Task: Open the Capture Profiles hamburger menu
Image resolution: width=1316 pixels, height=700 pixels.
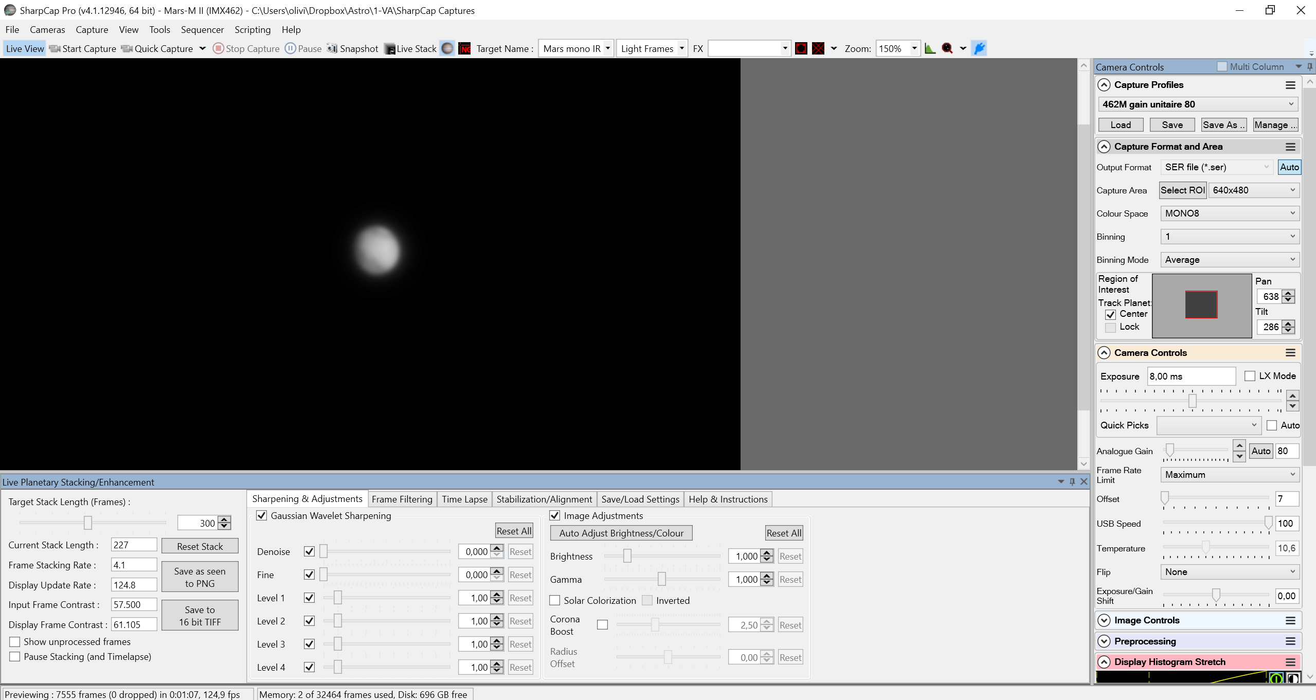Action: click(x=1290, y=85)
